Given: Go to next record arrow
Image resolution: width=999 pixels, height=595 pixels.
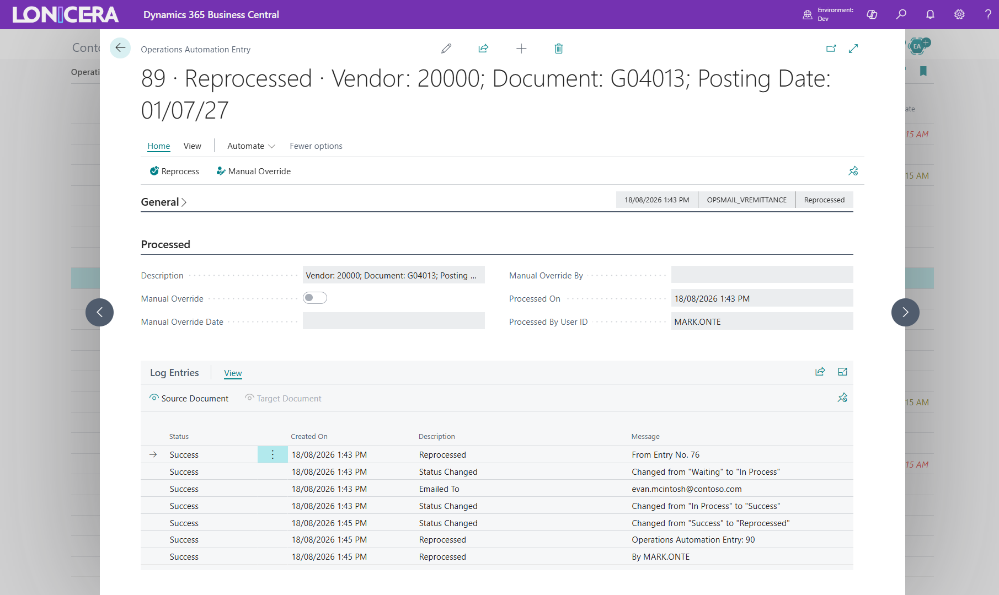Looking at the screenshot, I should click(905, 312).
